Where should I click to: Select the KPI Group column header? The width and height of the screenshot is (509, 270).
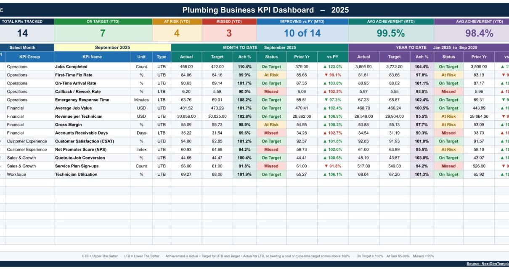[30, 57]
